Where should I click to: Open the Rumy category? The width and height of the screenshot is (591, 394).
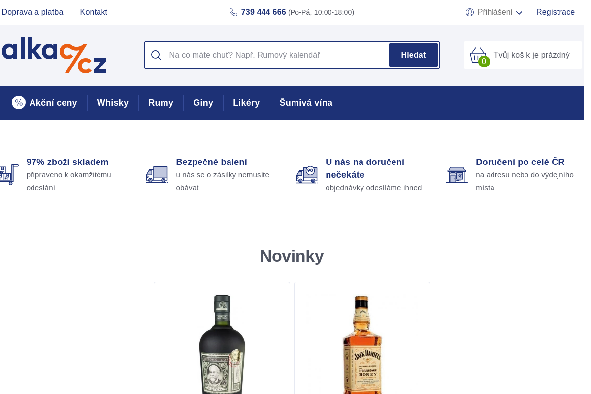click(161, 103)
